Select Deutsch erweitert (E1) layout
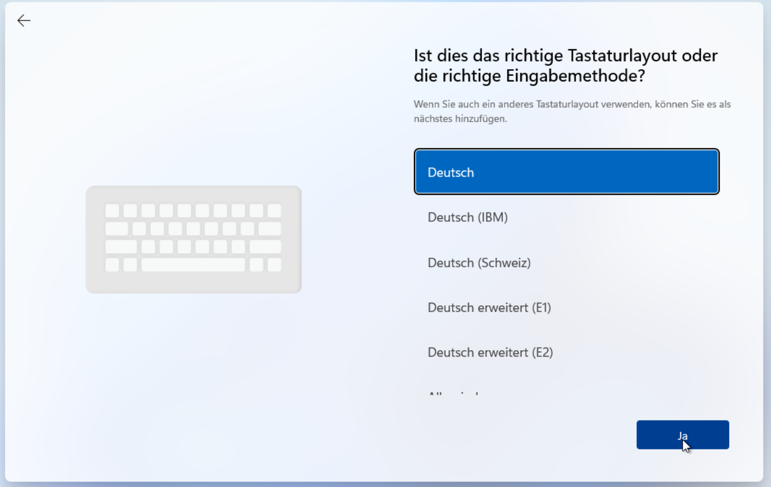 tap(566, 307)
